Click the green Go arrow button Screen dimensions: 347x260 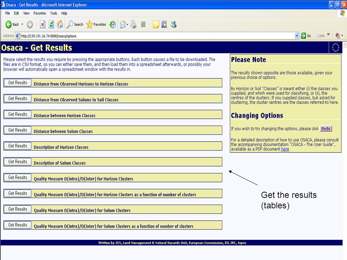click(303, 36)
